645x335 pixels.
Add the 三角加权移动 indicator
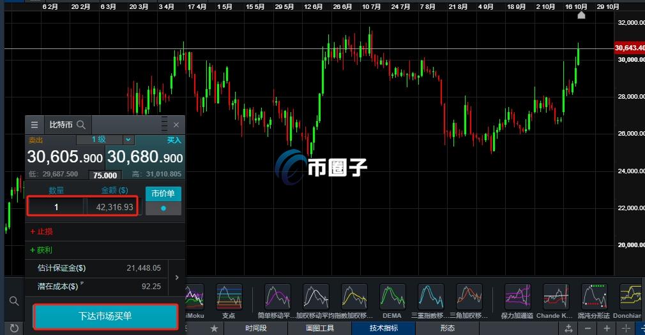click(469, 301)
